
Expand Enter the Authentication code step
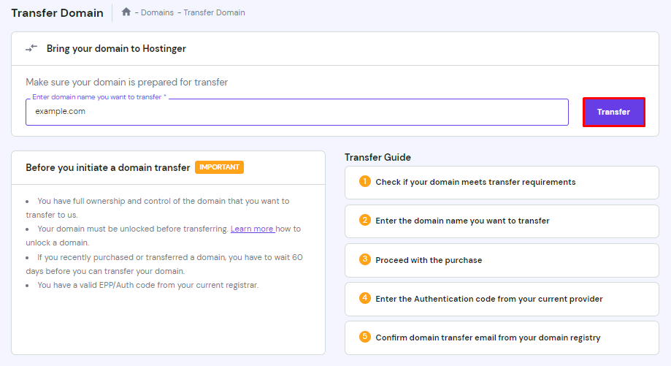pyautogui.click(x=502, y=300)
